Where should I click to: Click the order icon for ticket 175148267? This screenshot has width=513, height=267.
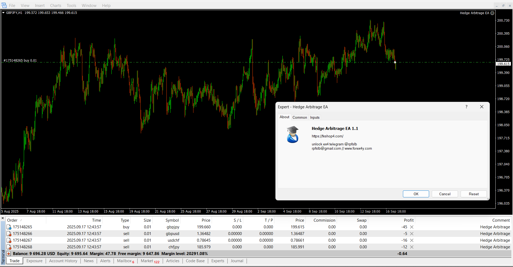pos(9,240)
